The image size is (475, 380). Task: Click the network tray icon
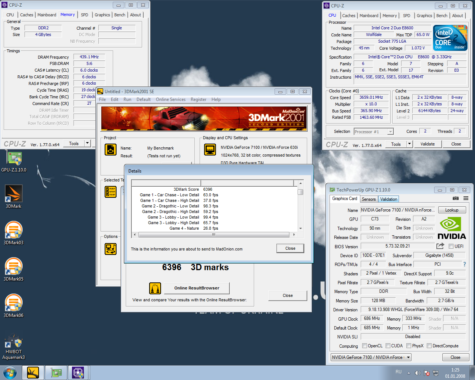pos(436,373)
